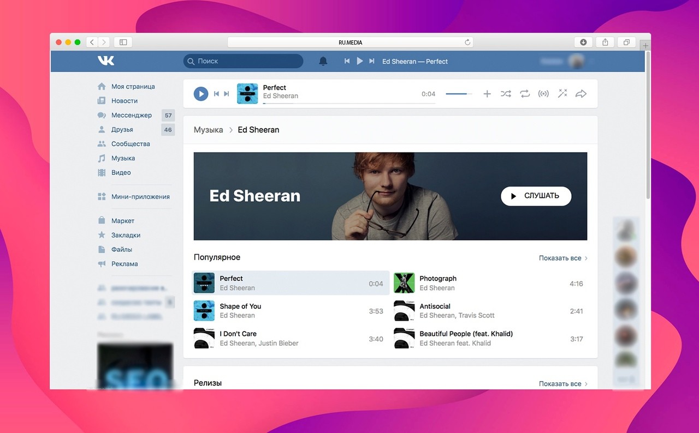Skip to next track in top header
Image resolution: width=699 pixels, height=433 pixels.
coord(372,61)
